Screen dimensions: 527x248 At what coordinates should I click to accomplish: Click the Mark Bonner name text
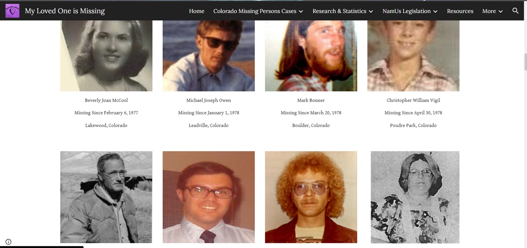coord(311,100)
